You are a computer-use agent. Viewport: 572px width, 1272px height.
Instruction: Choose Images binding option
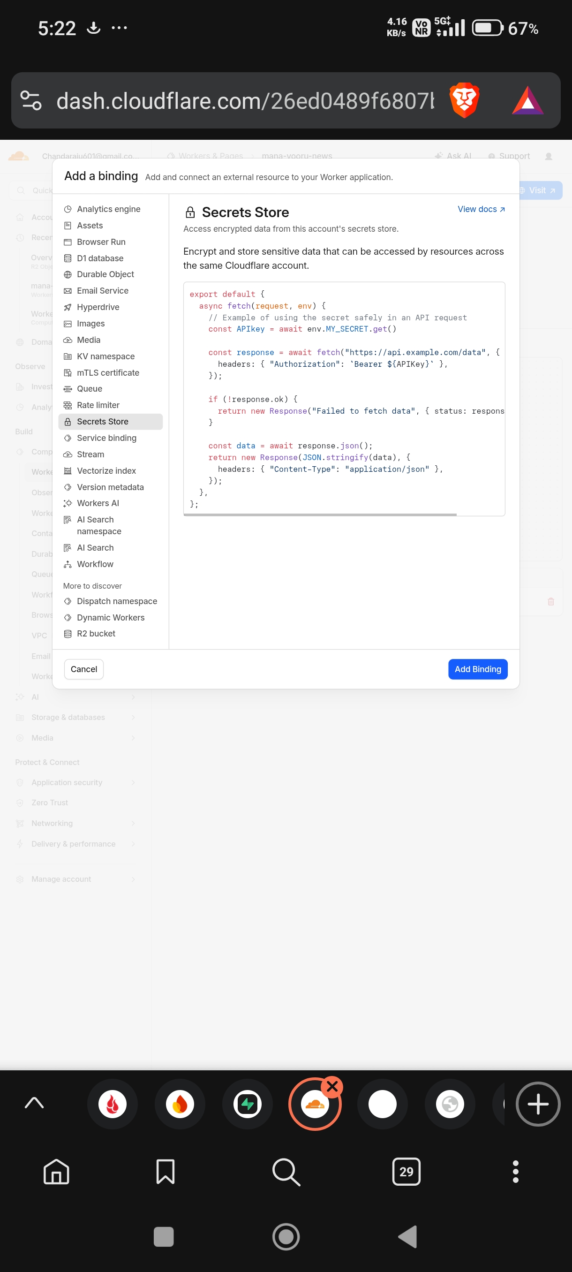pyautogui.click(x=111, y=324)
